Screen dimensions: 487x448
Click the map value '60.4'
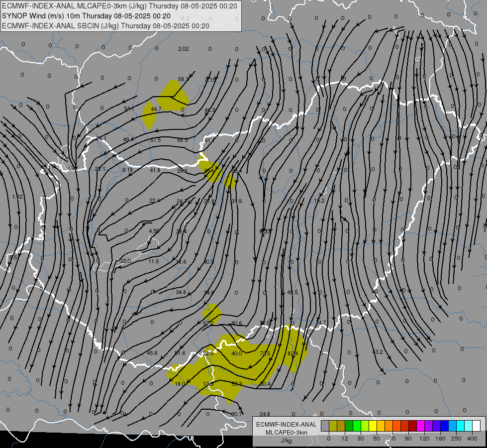(x=265, y=384)
